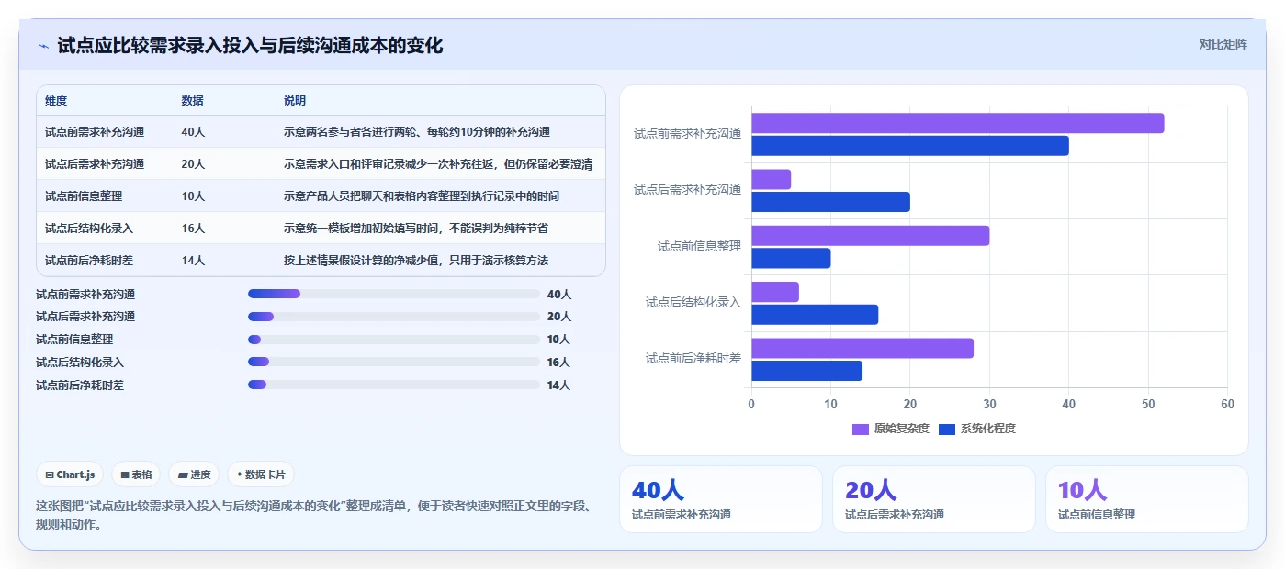The height and width of the screenshot is (569, 1285).
Task: Click the 数据 column header
Action: (193, 100)
